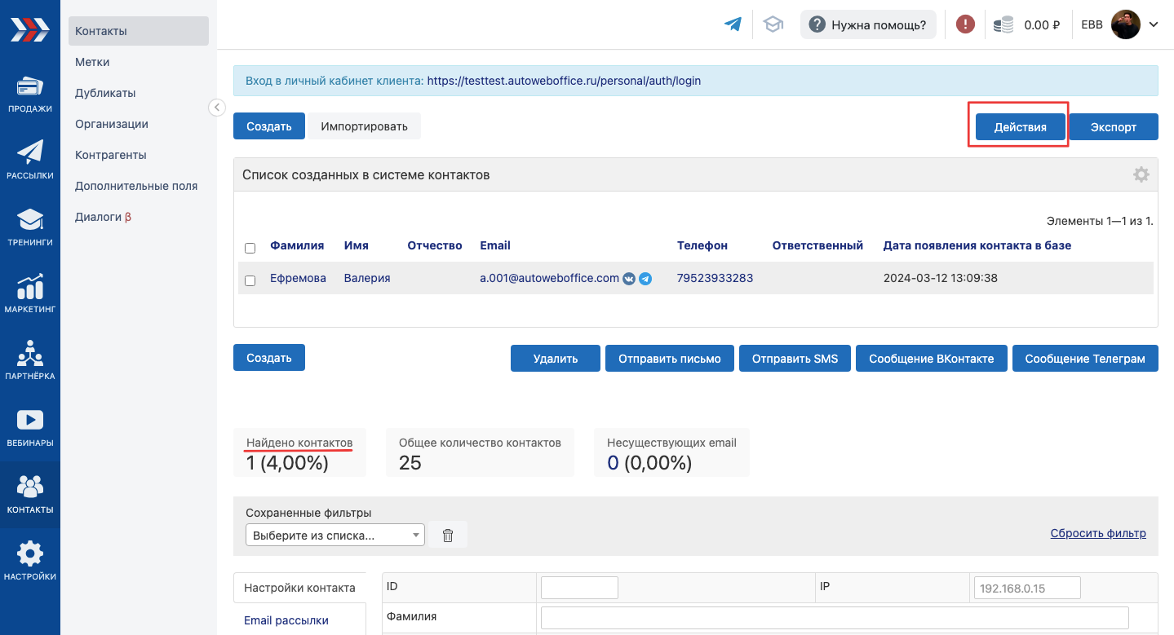1174x635 pixels.
Task: Switch to Email рассылки tab
Action: point(286,620)
